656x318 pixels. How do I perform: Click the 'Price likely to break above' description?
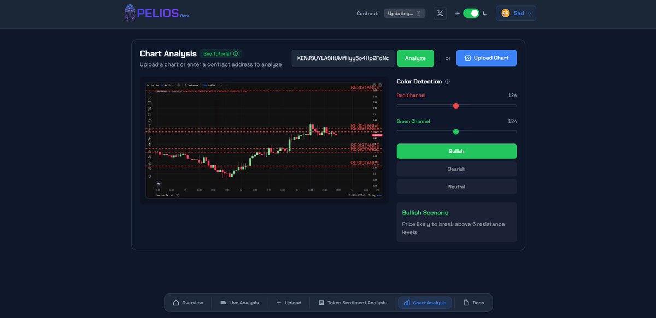[x=454, y=228]
